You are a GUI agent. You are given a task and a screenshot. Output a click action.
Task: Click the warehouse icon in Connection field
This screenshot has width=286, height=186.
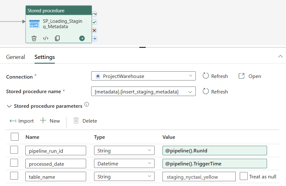(x=98, y=76)
